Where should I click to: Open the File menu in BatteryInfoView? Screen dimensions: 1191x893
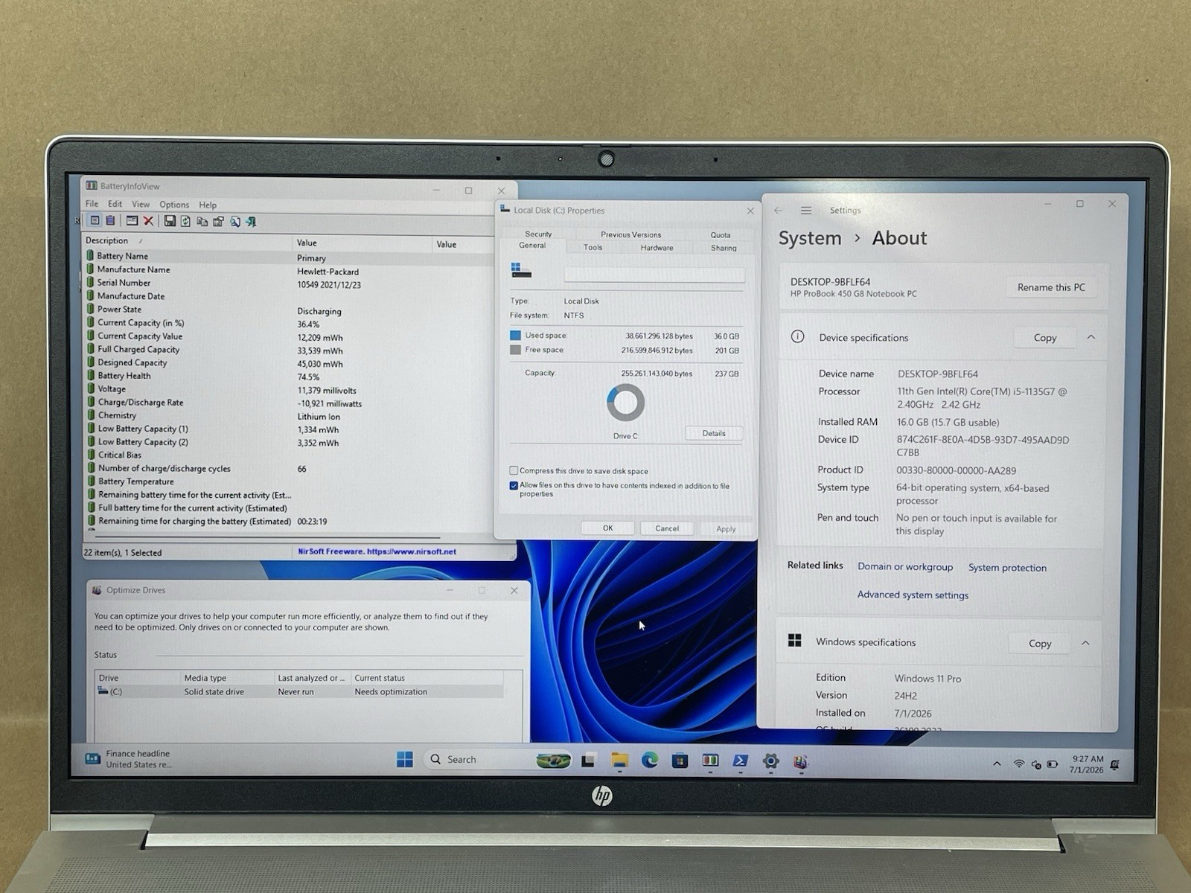coord(92,203)
